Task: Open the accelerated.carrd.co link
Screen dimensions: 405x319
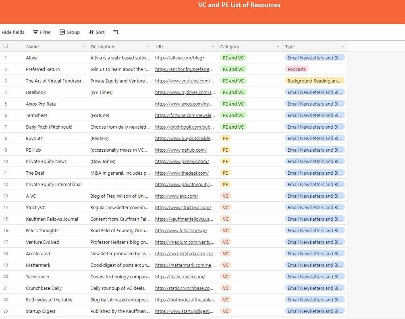Action: pyautogui.click(x=184, y=254)
